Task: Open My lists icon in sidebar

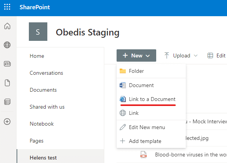Action: [7, 102]
